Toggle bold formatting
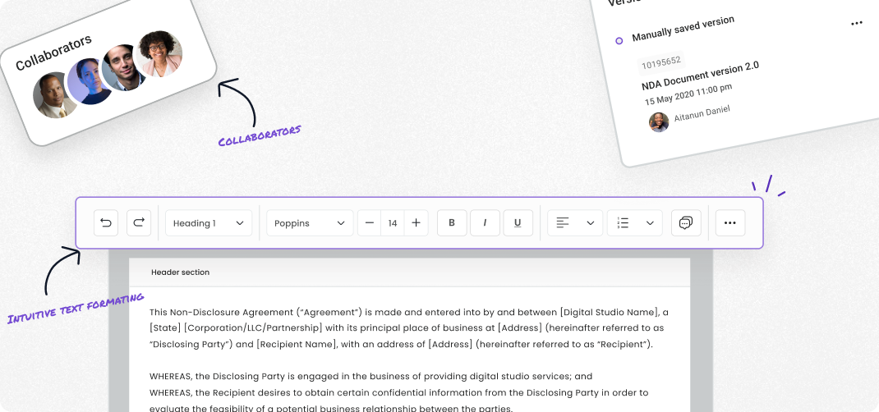The height and width of the screenshot is (412, 879). tap(452, 222)
